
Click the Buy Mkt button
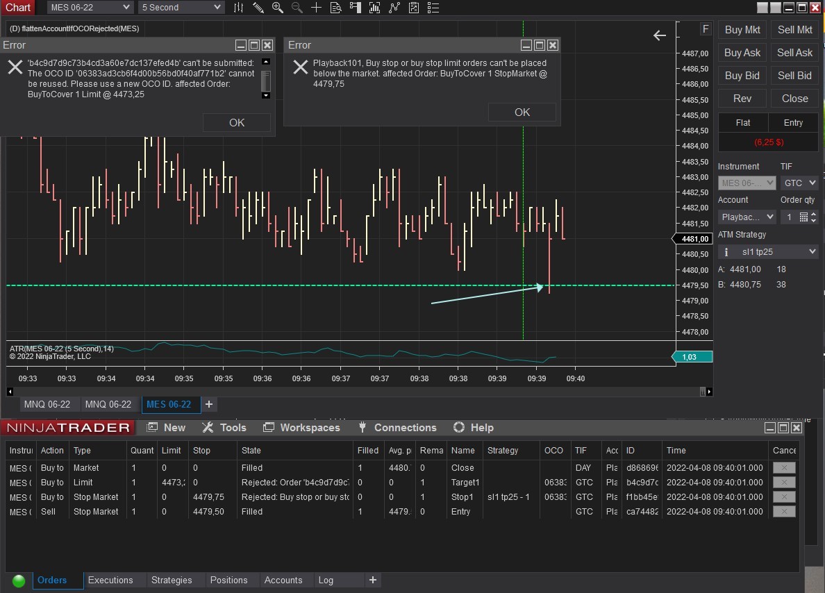pos(742,30)
